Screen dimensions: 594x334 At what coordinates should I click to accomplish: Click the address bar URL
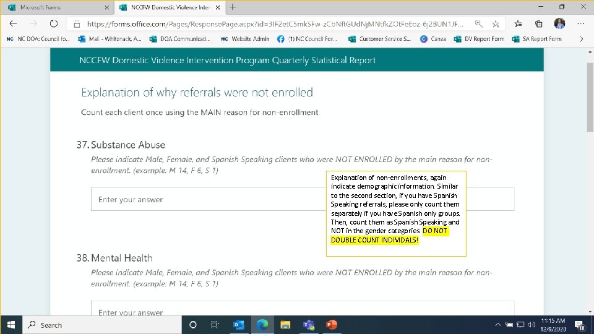275,24
